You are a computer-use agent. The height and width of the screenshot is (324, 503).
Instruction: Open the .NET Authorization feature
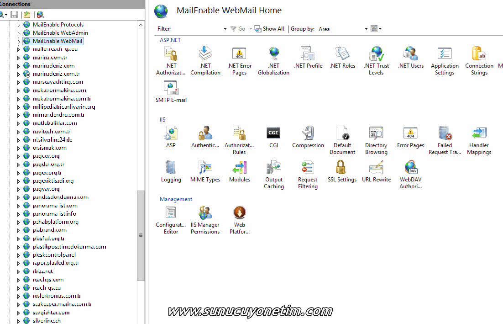pos(171,61)
